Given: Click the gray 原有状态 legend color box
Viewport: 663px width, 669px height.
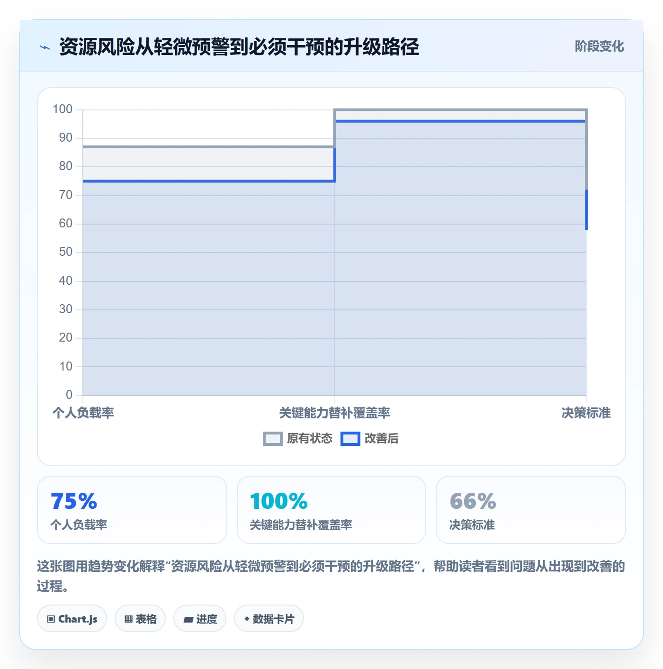Looking at the screenshot, I should pyautogui.click(x=272, y=439).
